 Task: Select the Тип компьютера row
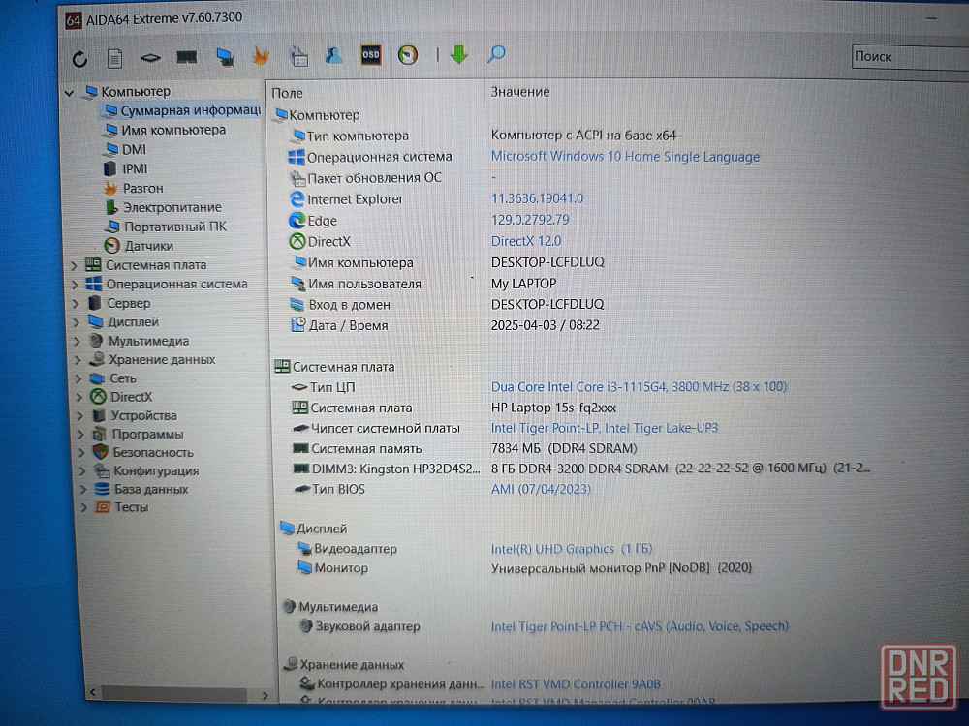(484, 136)
